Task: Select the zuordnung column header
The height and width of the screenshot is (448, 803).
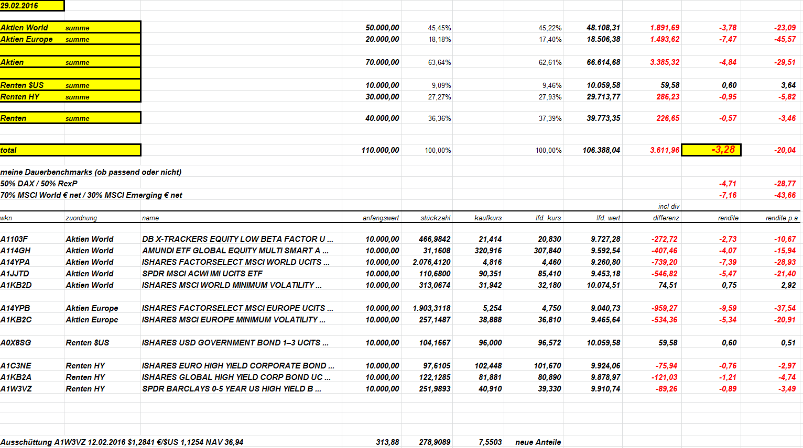Action: (x=81, y=218)
